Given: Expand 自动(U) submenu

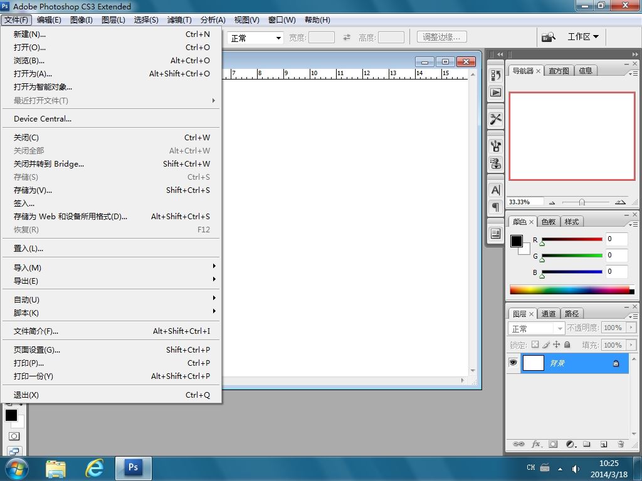Looking at the screenshot, I should click(111, 299).
